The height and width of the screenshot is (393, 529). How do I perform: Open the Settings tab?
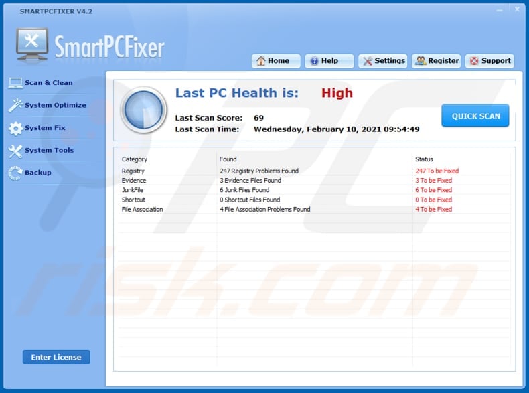coord(383,61)
